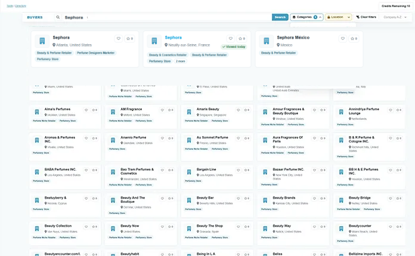Screen dimensions: 415x256
Task: Click the star on Arsenio Perfume card
Action: click(x=171, y=138)
